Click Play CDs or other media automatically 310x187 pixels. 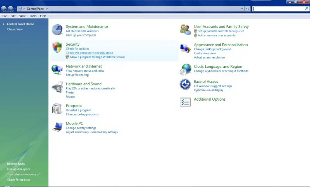90,88
